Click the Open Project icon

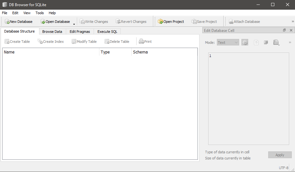pos(160,22)
